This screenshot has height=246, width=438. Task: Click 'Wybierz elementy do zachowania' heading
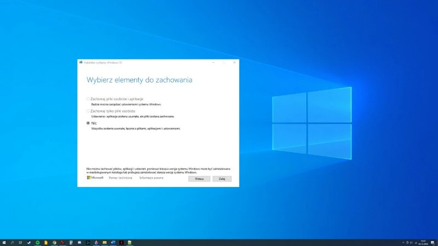coord(140,80)
